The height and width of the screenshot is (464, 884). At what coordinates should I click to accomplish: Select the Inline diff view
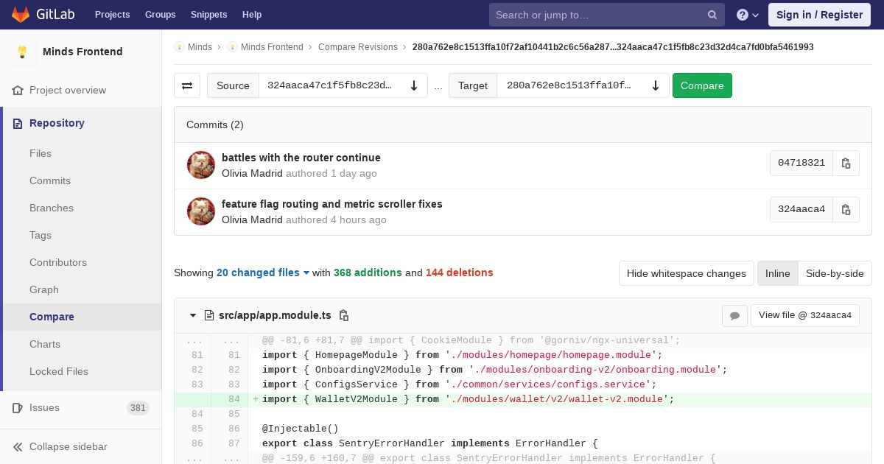tap(777, 273)
